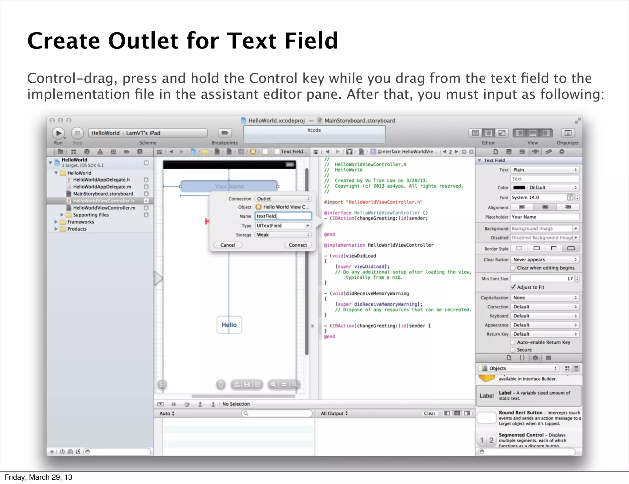Image resolution: width=629 pixels, height=484 pixels.
Task: Click the Placeholder field Your Name
Action: 545,217
